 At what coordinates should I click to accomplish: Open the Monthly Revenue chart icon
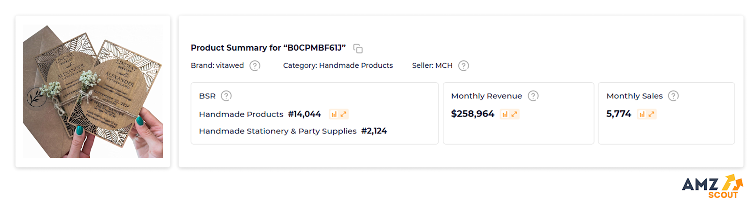pyautogui.click(x=505, y=114)
